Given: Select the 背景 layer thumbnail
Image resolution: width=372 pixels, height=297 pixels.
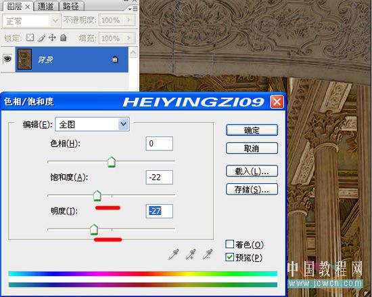Looking at the screenshot, I should pyautogui.click(x=24, y=59).
